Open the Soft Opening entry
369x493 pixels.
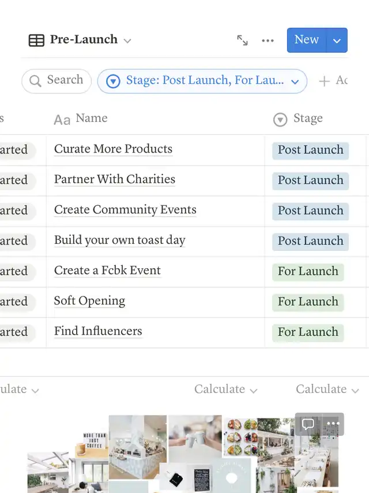[x=89, y=301]
